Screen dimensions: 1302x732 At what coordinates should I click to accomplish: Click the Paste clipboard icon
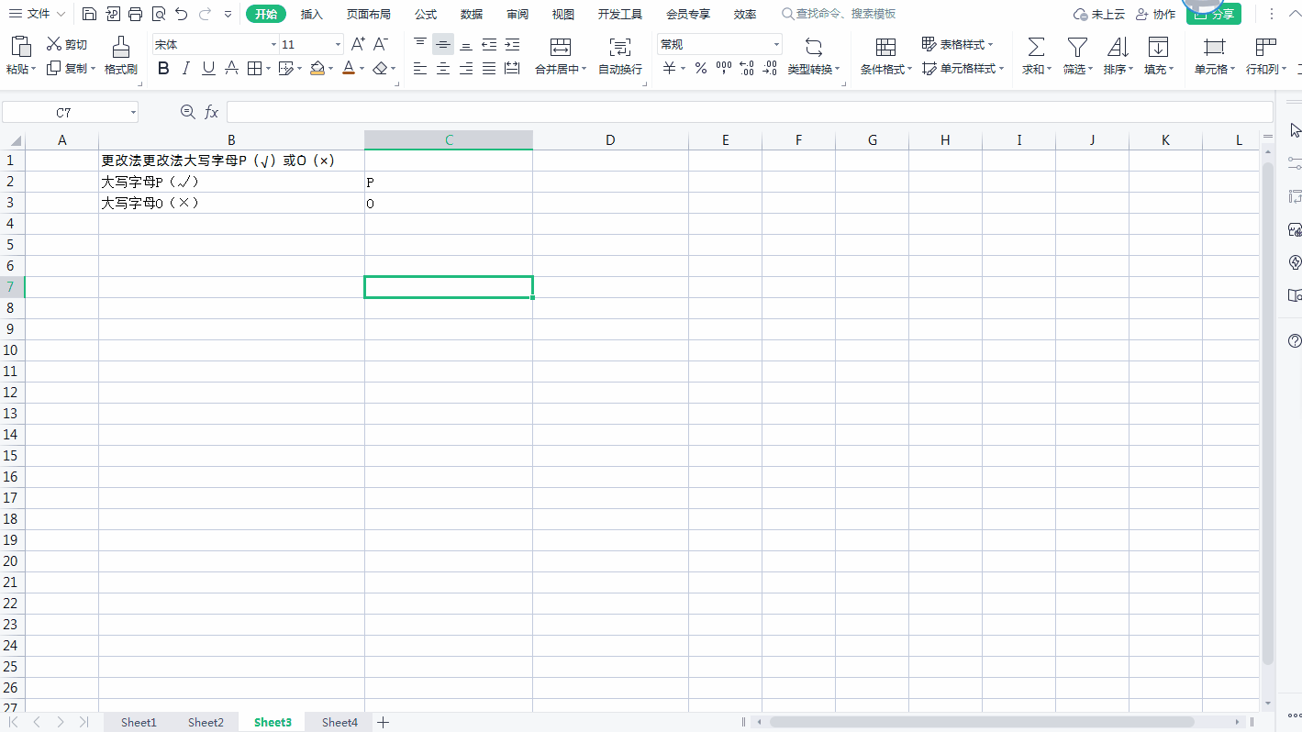pyautogui.click(x=20, y=47)
